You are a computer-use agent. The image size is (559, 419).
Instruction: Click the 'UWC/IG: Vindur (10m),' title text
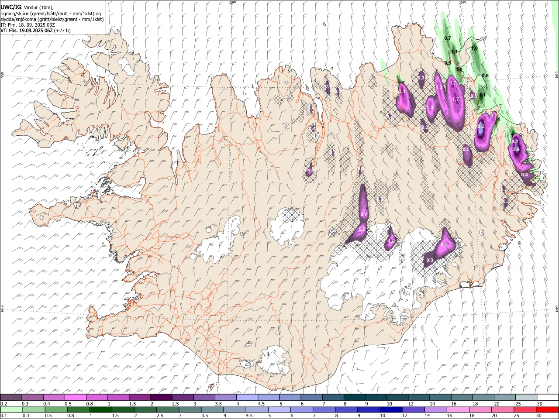(x=27, y=7)
